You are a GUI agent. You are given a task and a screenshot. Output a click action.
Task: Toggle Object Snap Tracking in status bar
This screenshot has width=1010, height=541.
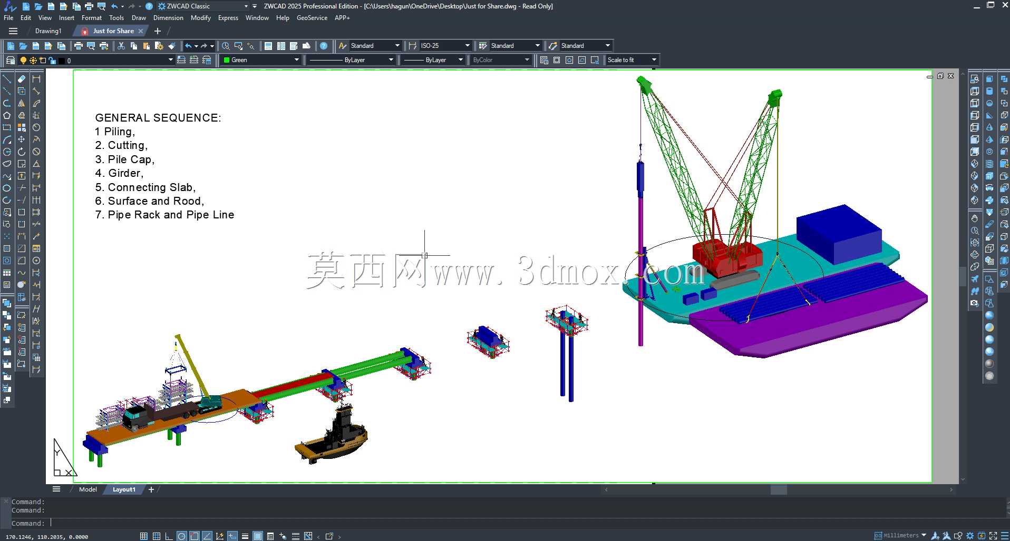point(207,536)
